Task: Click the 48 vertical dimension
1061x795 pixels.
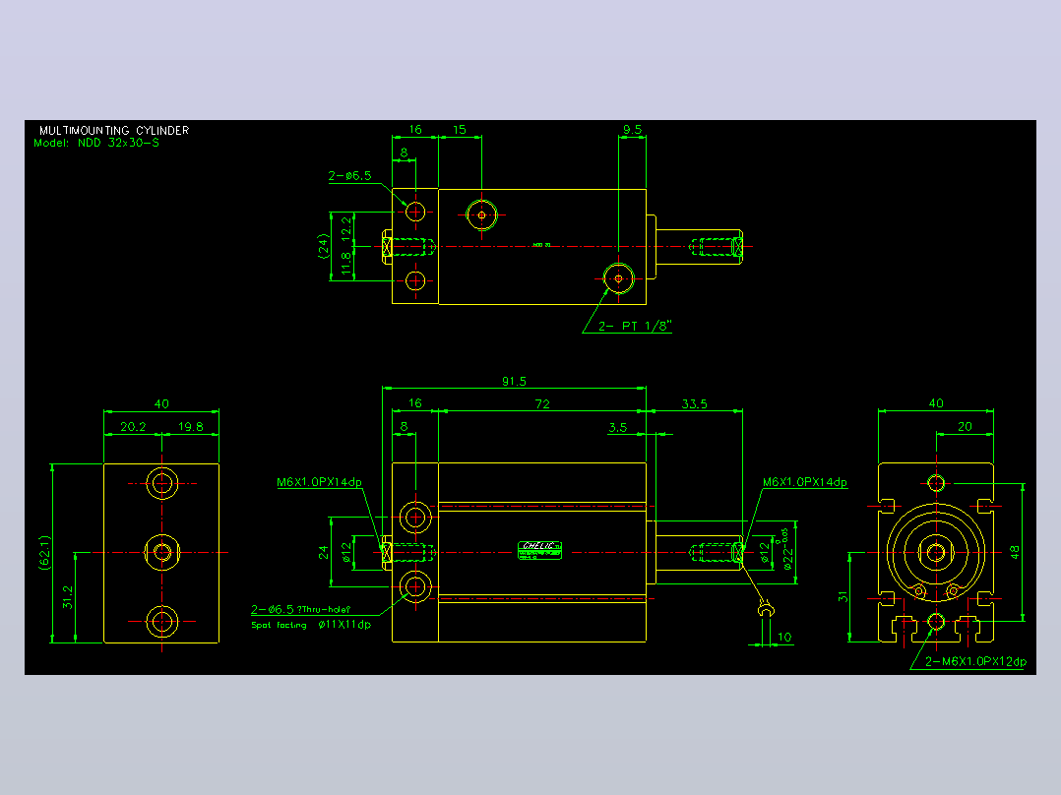Action: 1015,552
